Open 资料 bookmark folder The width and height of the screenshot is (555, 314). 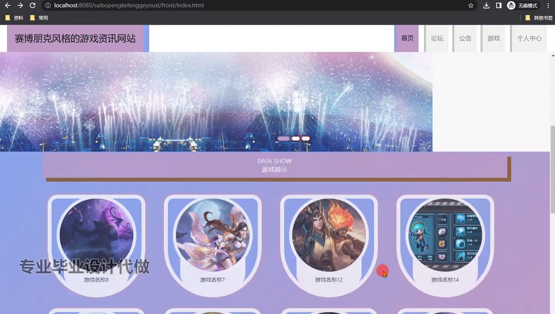[x=14, y=18]
